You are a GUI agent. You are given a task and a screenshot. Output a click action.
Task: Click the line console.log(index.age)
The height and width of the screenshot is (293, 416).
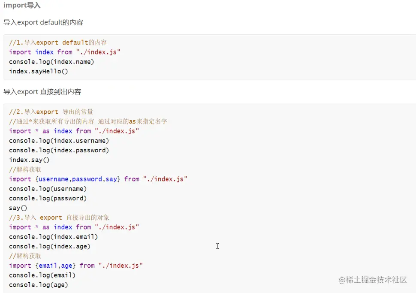(50, 246)
